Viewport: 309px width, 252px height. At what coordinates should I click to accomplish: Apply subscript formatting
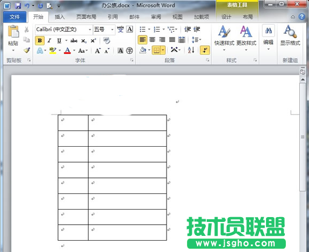[x=83, y=41]
